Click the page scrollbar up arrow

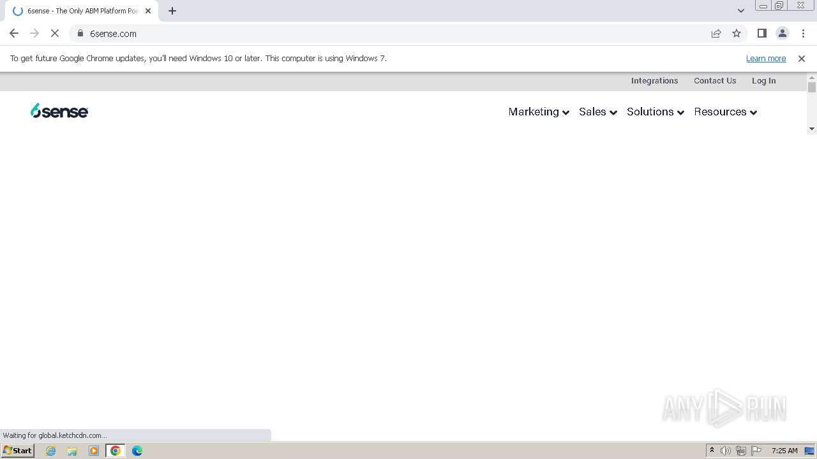tap(812, 77)
